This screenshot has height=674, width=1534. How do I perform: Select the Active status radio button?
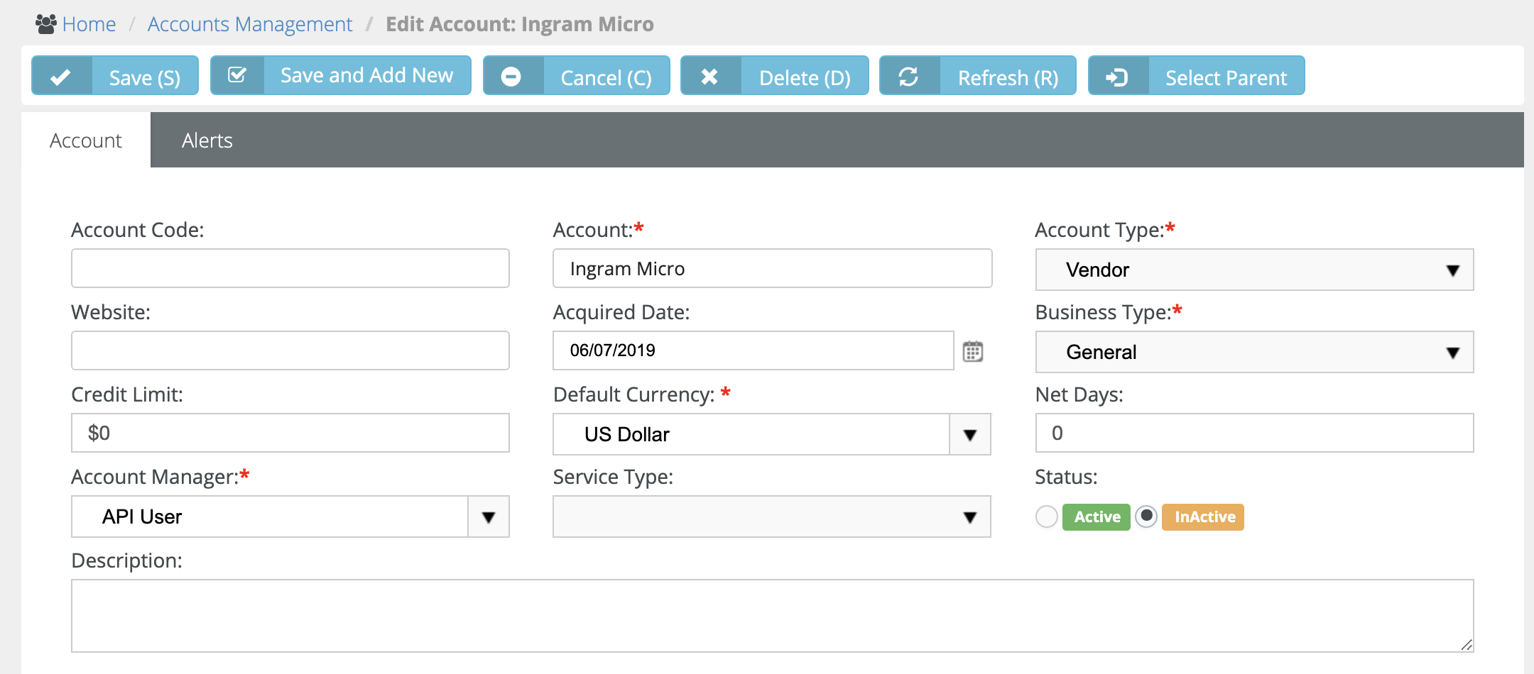coord(1046,516)
